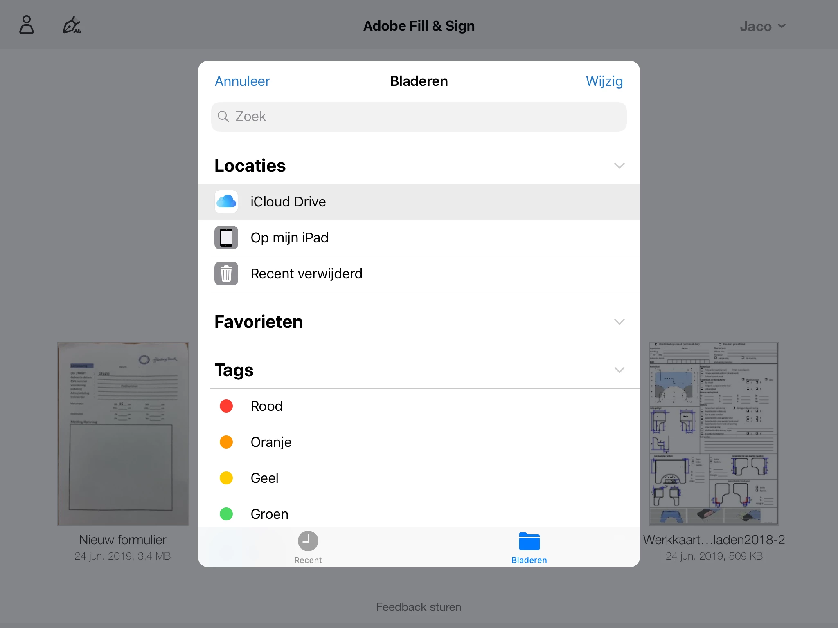The height and width of the screenshot is (628, 838).
Task: Choose the Rood red tag
Action: [x=267, y=406]
